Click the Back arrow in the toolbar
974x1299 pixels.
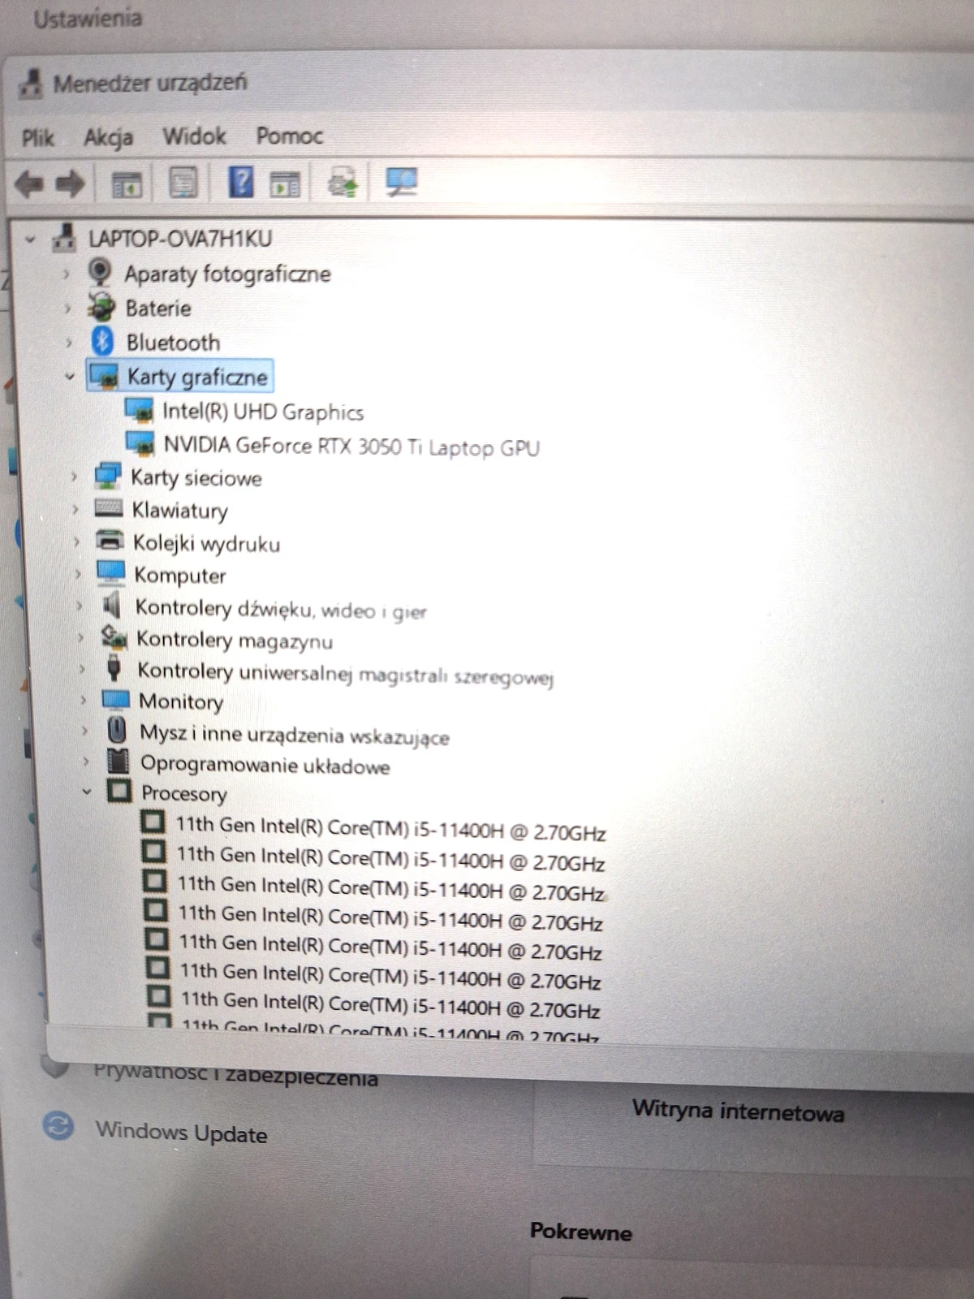point(29,183)
